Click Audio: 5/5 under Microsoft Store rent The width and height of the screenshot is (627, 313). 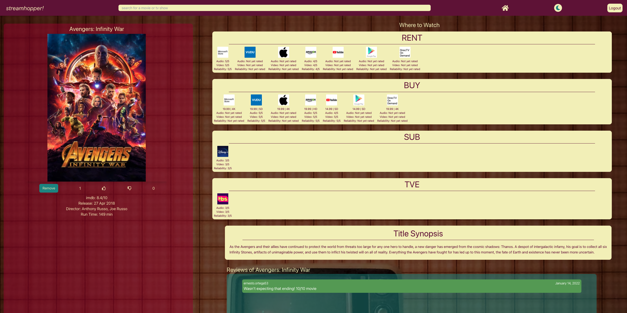pos(223,61)
